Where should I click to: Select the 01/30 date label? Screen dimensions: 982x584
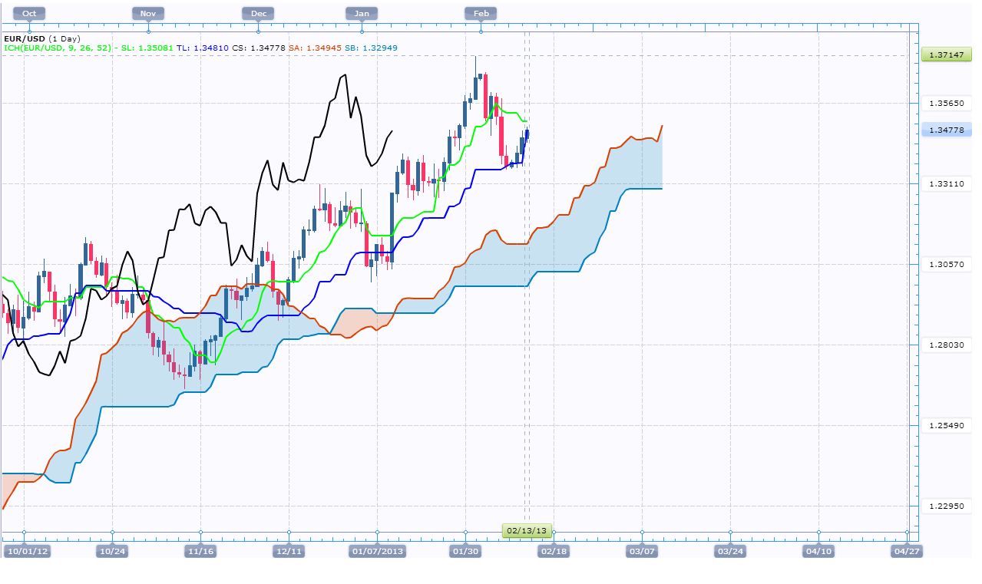click(465, 551)
